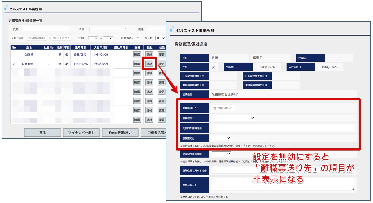This screenshot has width=373, height=203.
Task: Open the 在職者のみ filter dropdown
Action: 130,38
